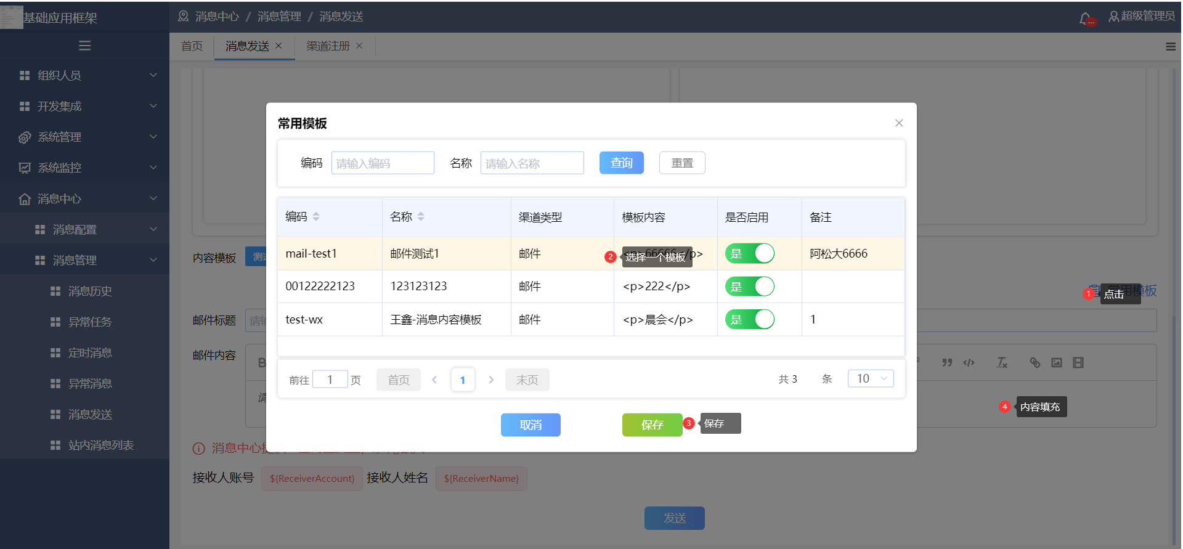The width and height of the screenshot is (1183, 549).
Task: Switch to the 渠道注册 tab
Action: coord(328,46)
